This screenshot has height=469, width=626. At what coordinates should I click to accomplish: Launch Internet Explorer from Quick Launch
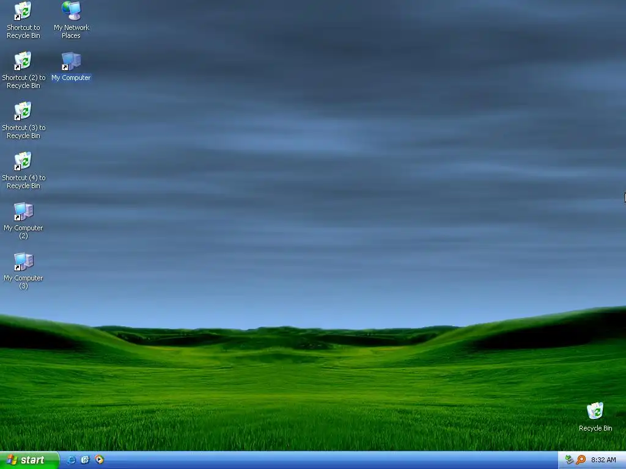pos(71,460)
